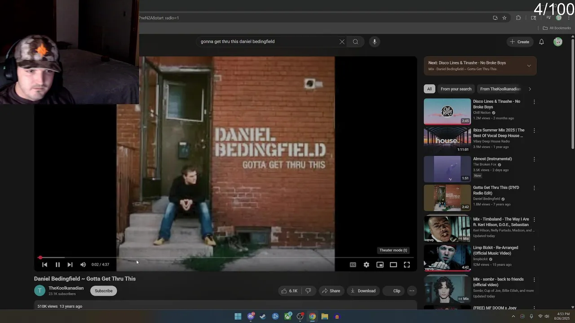Open TheKoolkanadian channel avatar
The height and width of the screenshot is (323, 575).
coord(40,291)
